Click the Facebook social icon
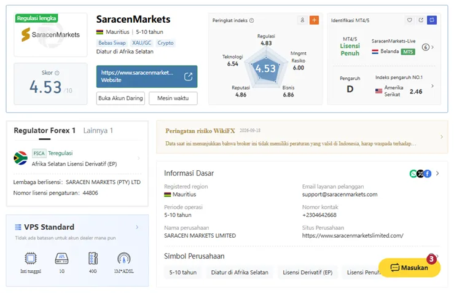The width and height of the screenshot is (454, 293). click(428, 174)
